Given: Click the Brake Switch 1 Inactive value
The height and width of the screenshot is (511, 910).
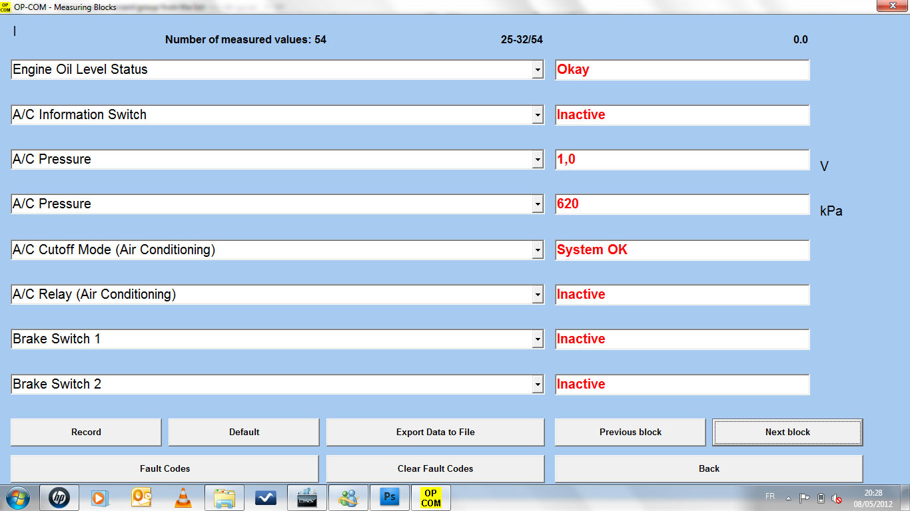Looking at the screenshot, I should (x=682, y=339).
